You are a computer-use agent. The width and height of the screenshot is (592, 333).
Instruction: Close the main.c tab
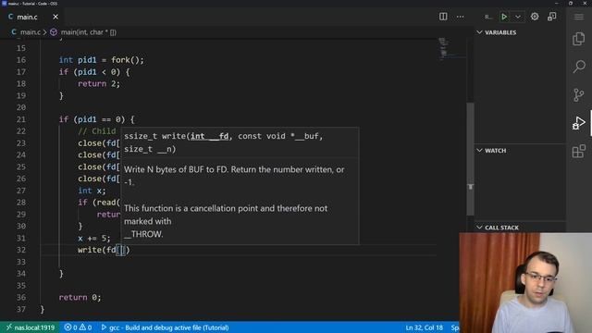click(55, 17)
